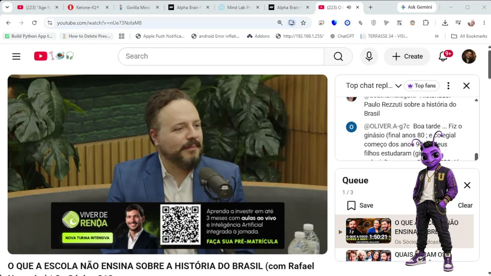Click the video player area

pyautogui.click(x=168, y=164)
